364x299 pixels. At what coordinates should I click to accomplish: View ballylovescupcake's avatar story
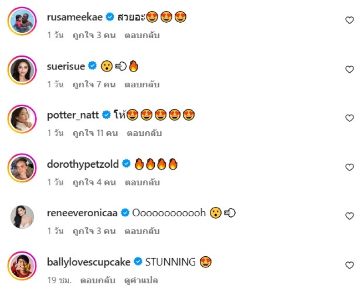(22, 265)
